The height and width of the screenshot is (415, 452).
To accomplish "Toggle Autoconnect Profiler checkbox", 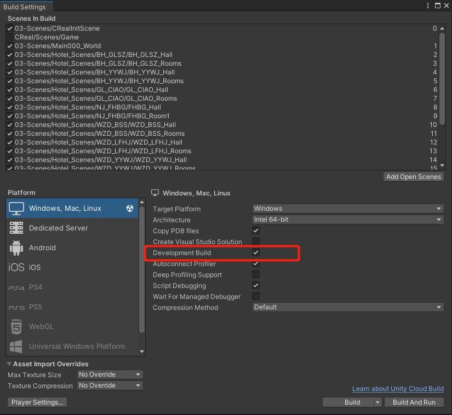I will point(256,263).
